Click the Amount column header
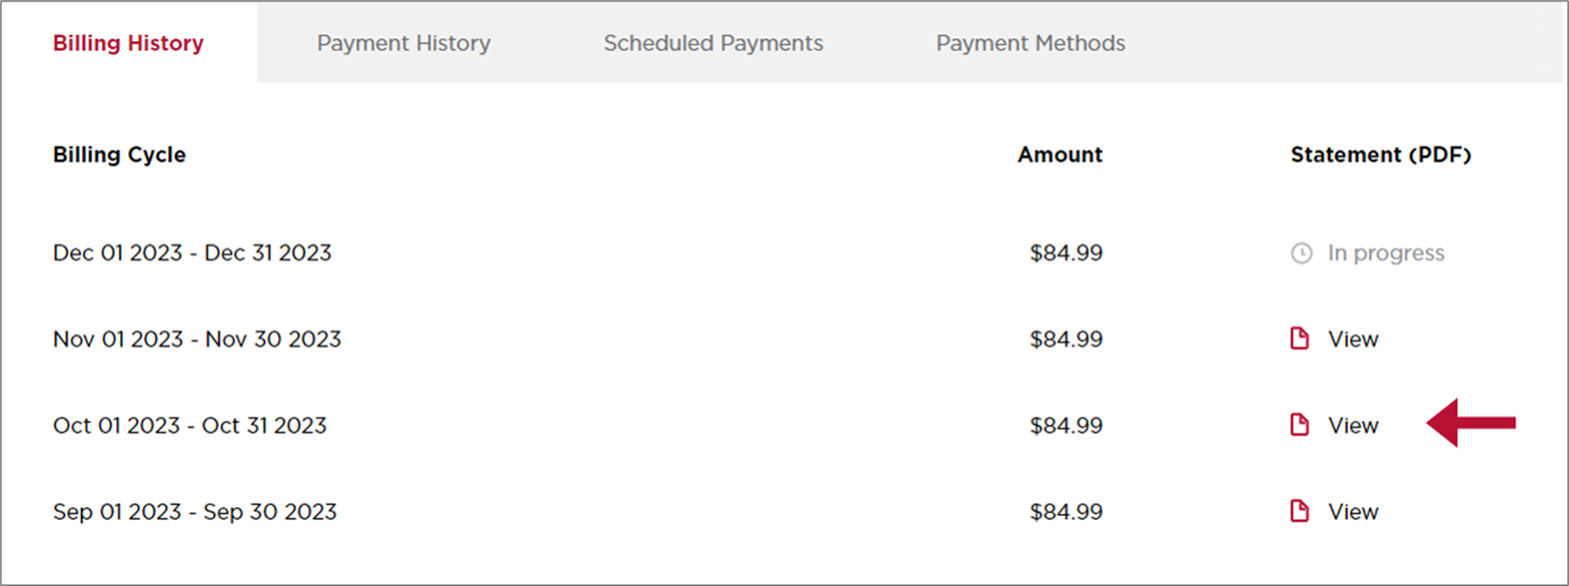The width and height of the screenshot is (1569, 586). click(x=1059, y=154)
